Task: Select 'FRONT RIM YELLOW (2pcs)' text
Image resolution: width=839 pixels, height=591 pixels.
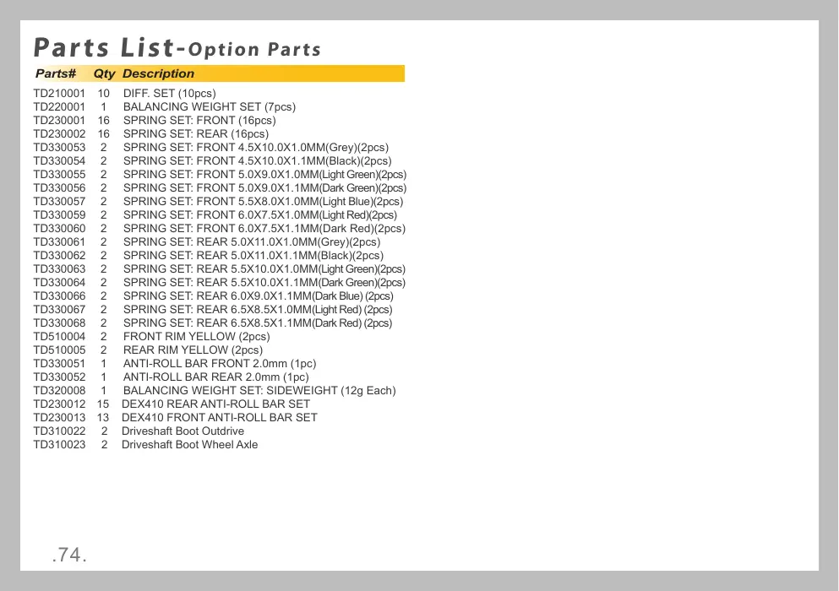Action: [x=196, y=336]
